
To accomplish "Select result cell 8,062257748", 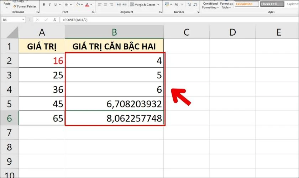I will point(114,118).
